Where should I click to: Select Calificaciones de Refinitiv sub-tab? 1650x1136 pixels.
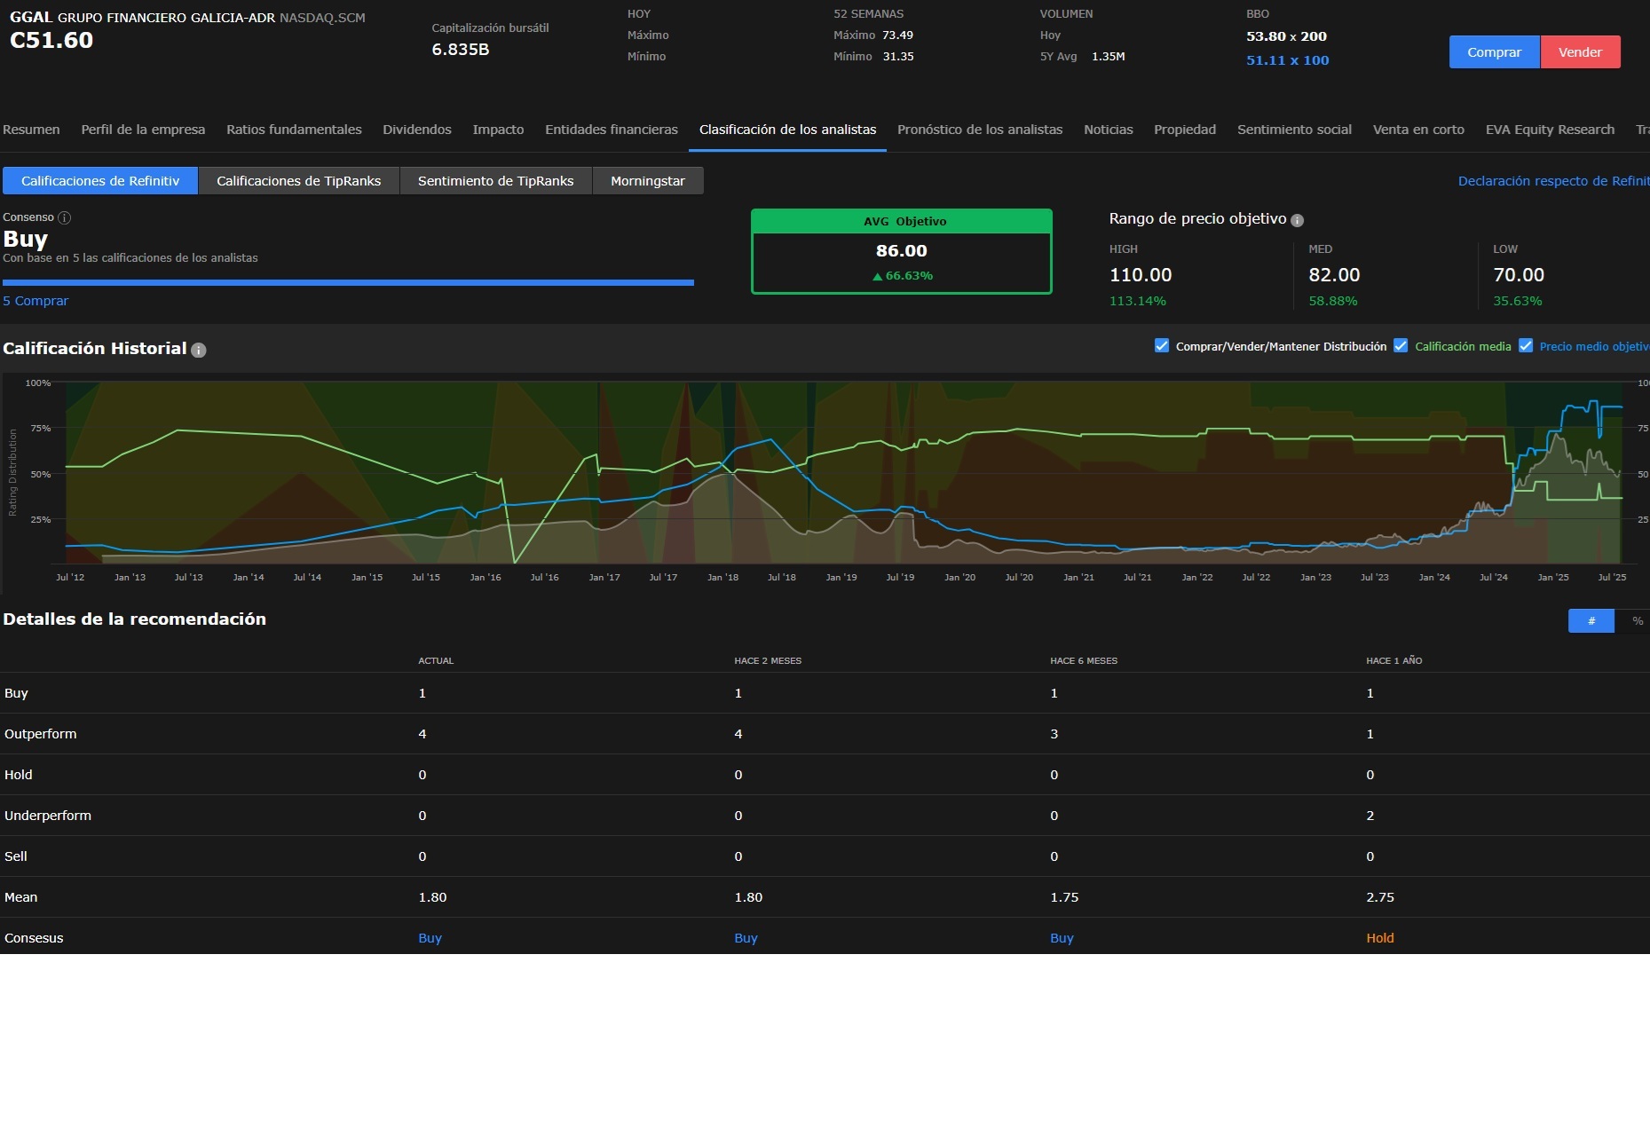coord(100,181)
